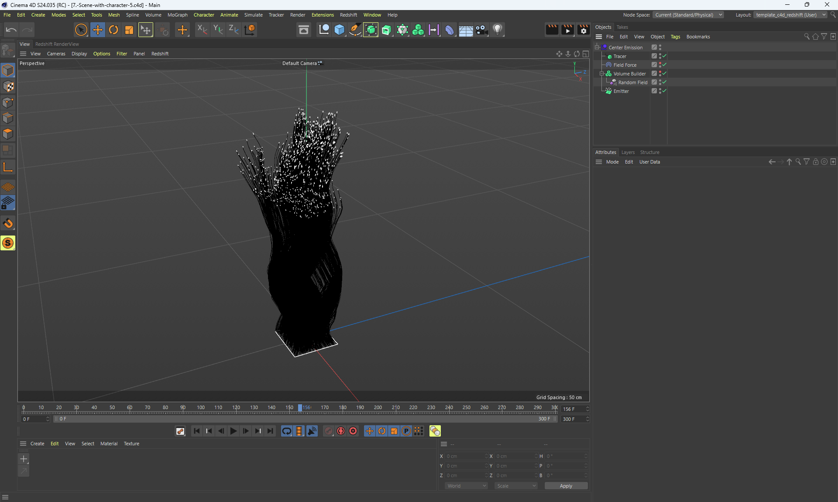Screen dimensions: 838x502
Task: Open the MoGraph menu
Action: tap(177, 15)
